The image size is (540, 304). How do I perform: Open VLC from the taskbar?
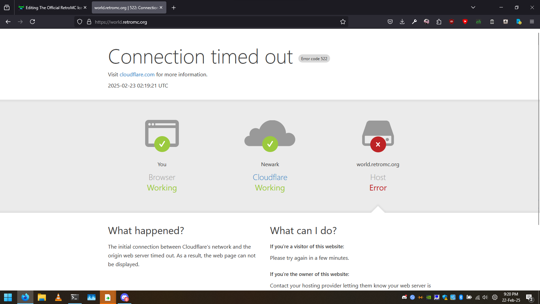tap(58, 297)
